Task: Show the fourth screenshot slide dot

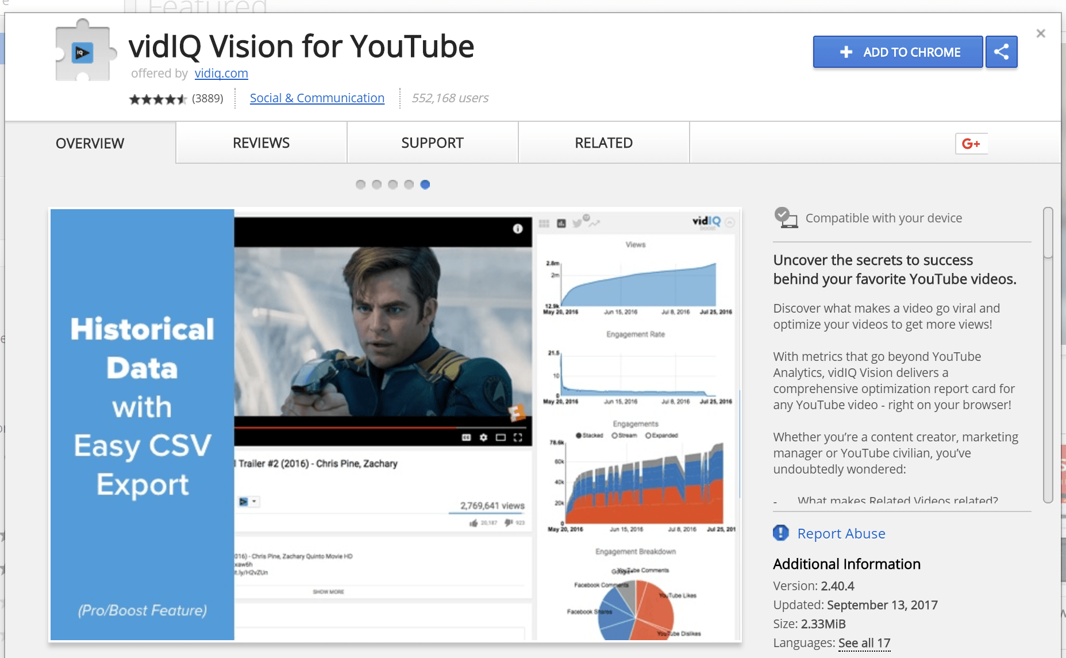Action: click(x=409, y=184)
